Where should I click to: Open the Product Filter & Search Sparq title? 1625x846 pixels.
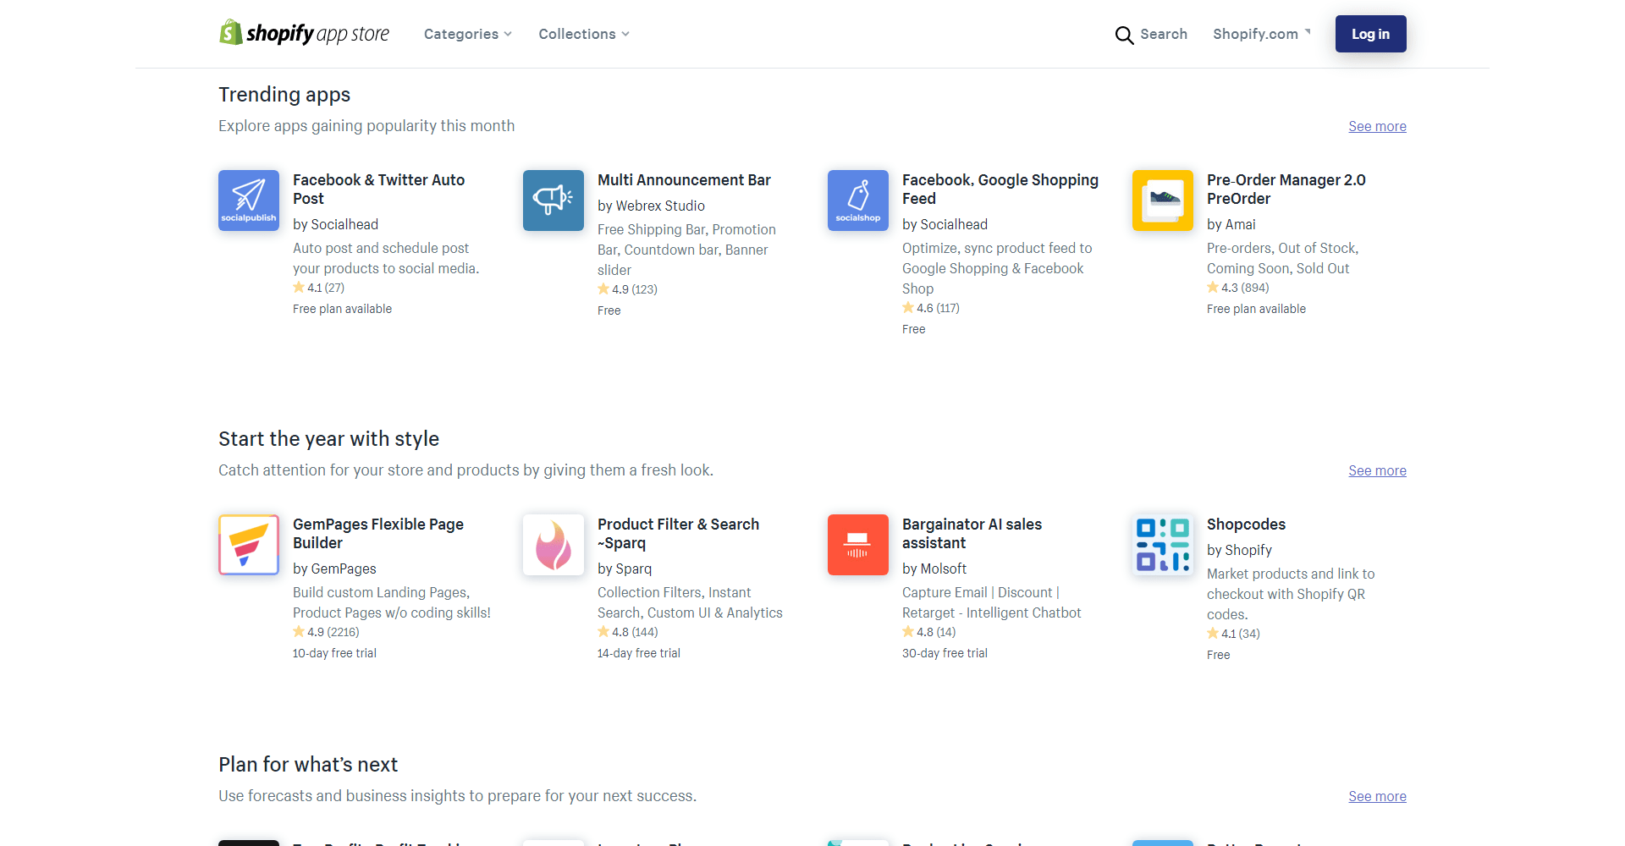pos(678,533)
